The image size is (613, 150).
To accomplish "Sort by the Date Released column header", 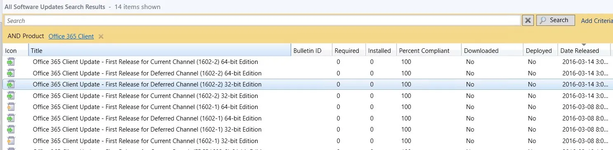I will coord(584,50).
